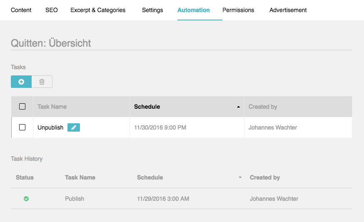This screenshot has width=364, height=222.
Task: Click the Unpublish task name
Action: (x=50, y=128)
